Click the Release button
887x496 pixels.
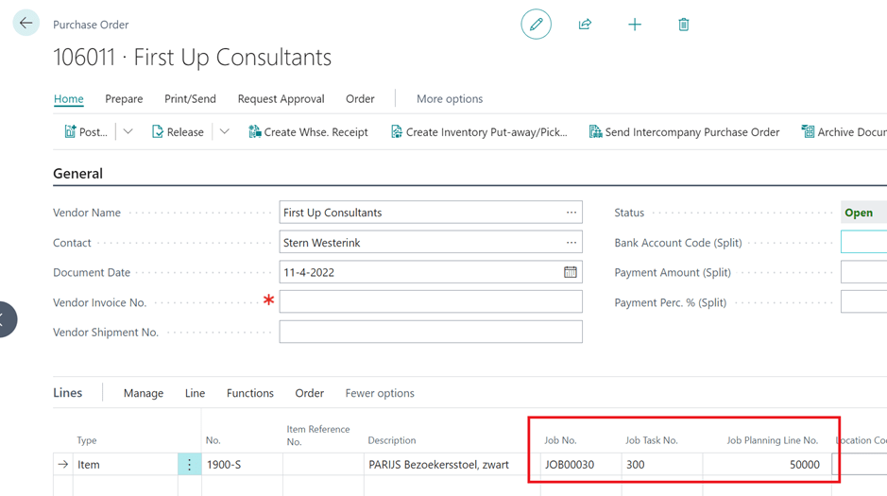[178, 132]
